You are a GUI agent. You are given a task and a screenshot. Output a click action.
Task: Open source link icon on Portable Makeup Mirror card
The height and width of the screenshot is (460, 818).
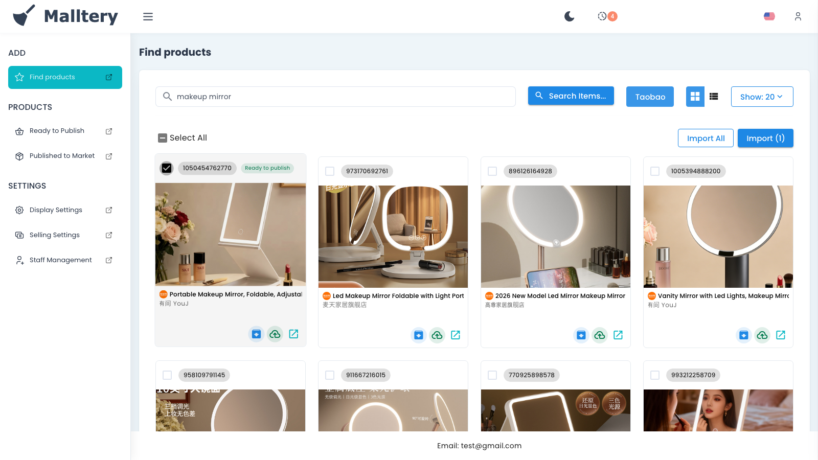pyautogui.click(x=293, y=334)
